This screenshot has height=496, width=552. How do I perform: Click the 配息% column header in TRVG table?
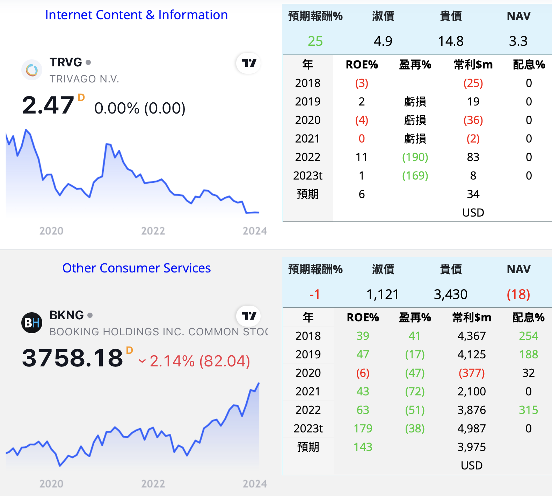tap(529, 65)
